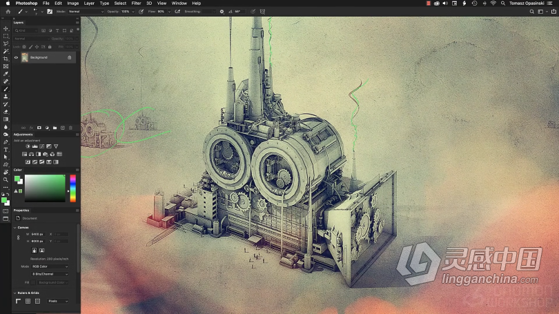Viewport: 559px width, 314px height.
Task: Select the Clone Stamp tool
Action: coord(6,97)
